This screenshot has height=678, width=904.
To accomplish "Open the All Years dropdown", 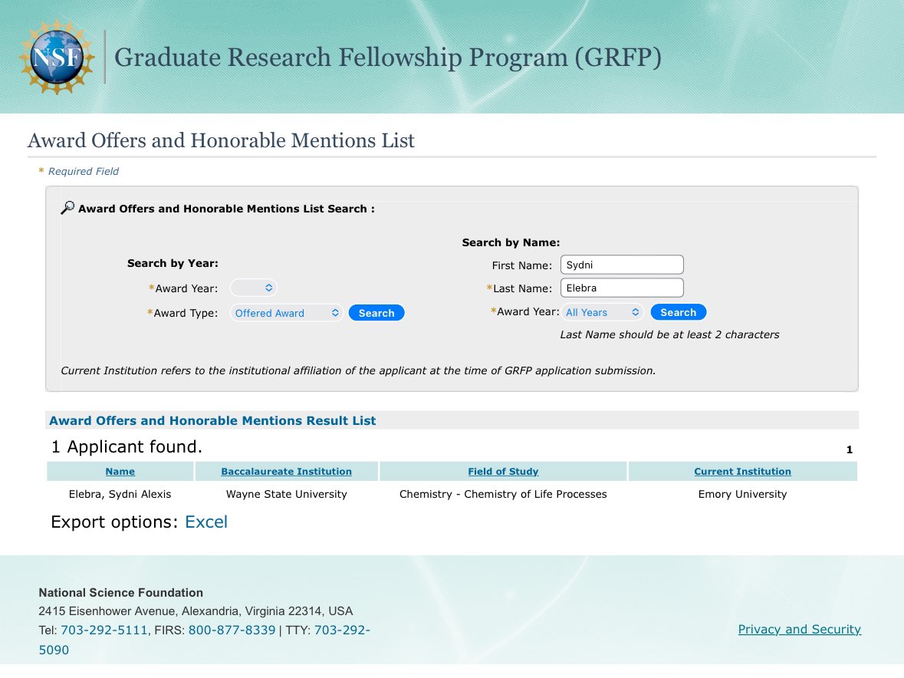I will coord(602,312).
